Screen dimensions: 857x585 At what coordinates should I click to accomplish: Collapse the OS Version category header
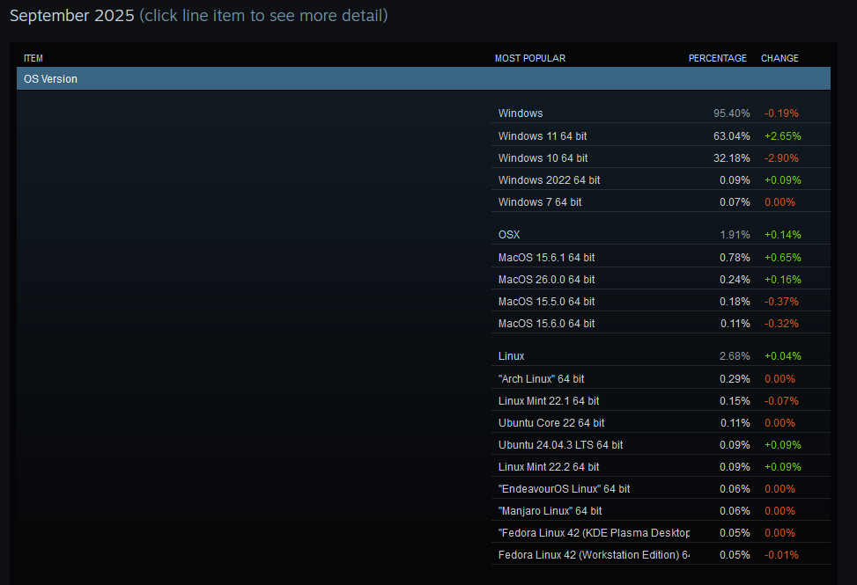pyautogui.click(x=423, y=79)
